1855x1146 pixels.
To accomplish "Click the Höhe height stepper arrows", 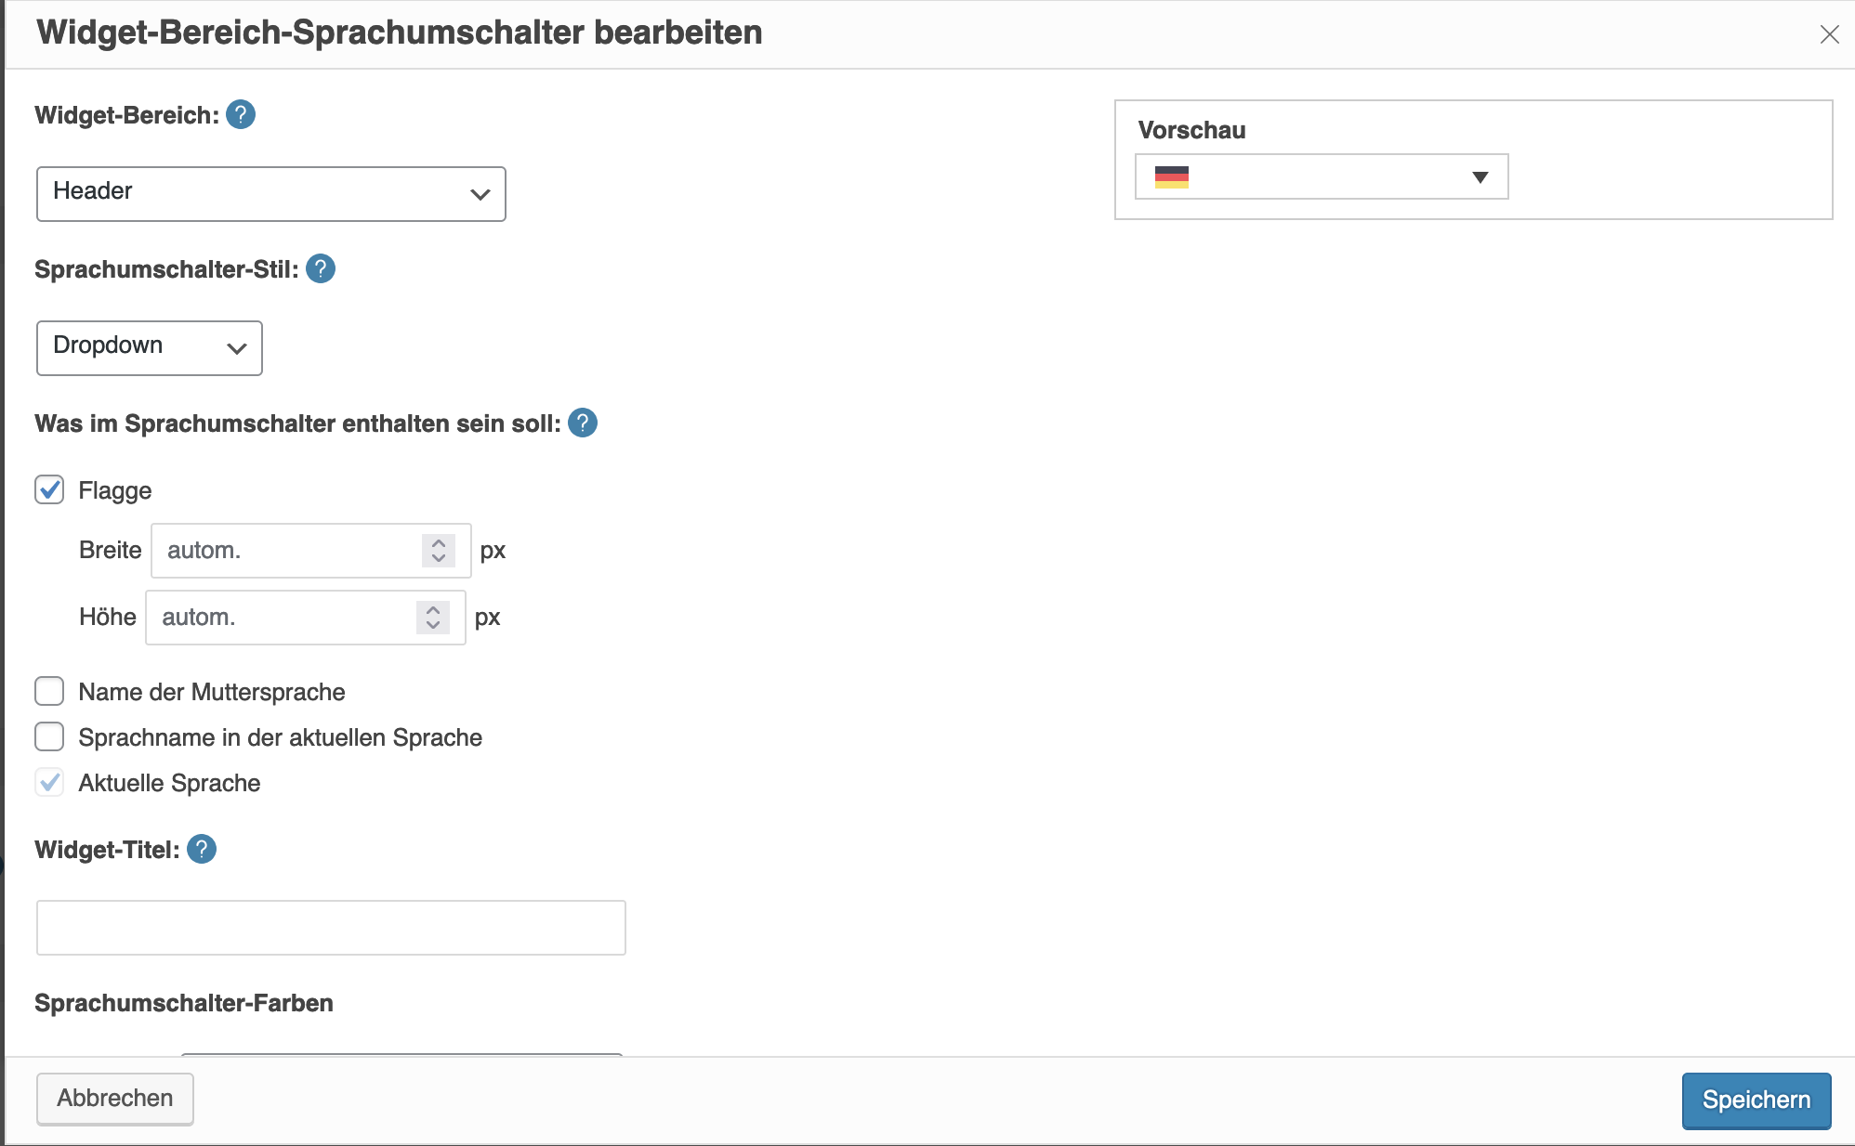I will point(433,618).
